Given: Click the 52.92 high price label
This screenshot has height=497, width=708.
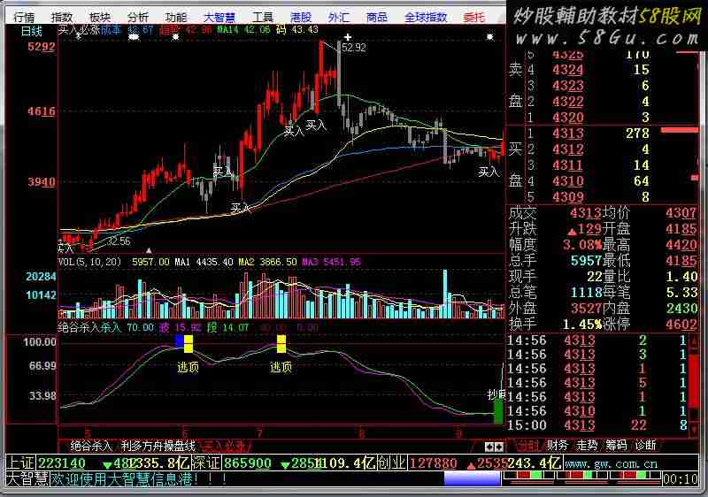Looking at the screenshot, I should (354, 48).
